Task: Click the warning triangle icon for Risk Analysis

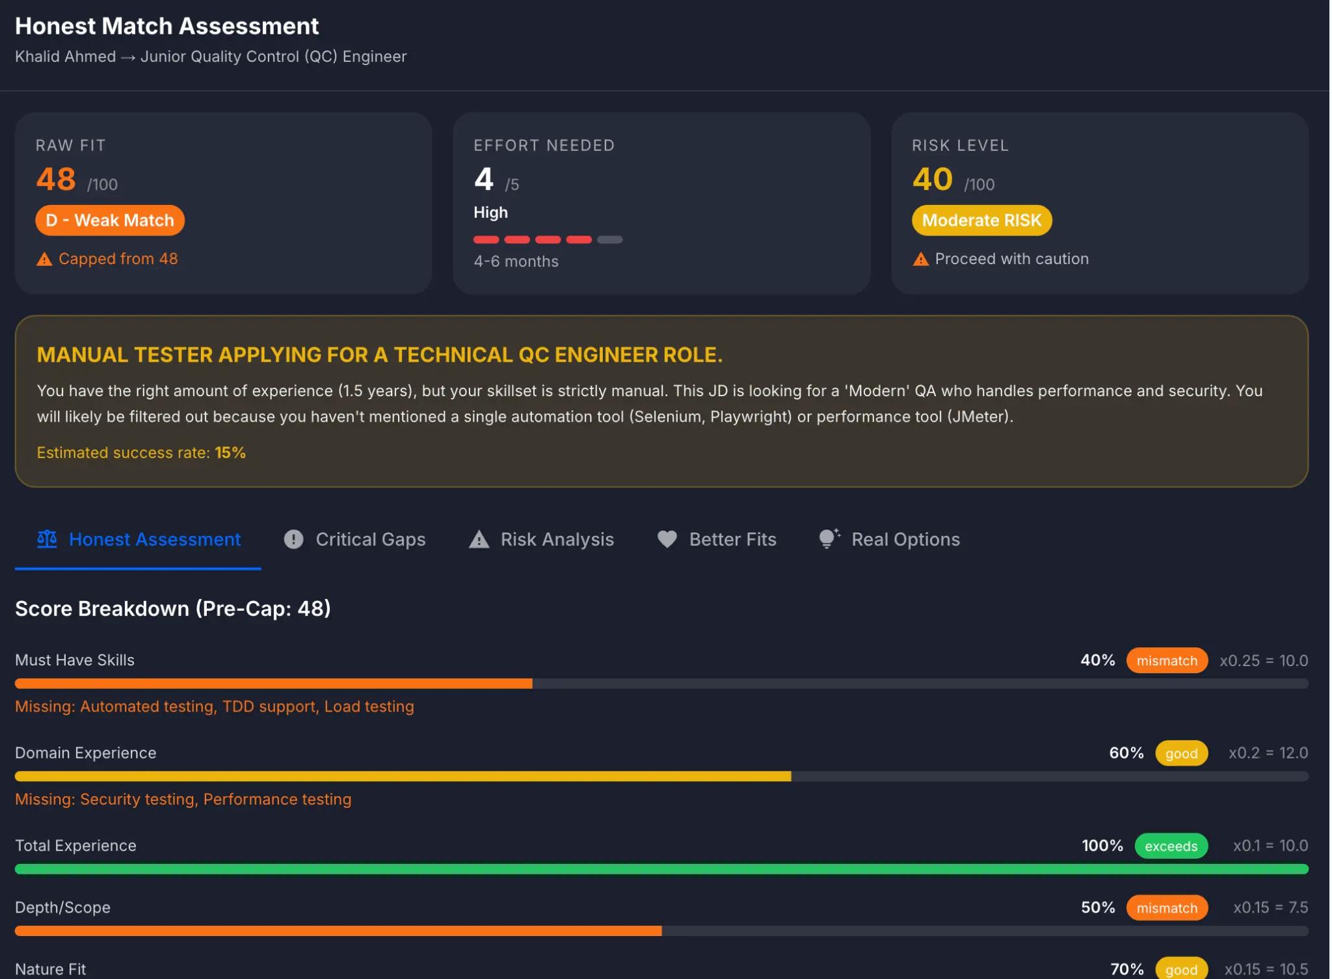Action: 479,539
